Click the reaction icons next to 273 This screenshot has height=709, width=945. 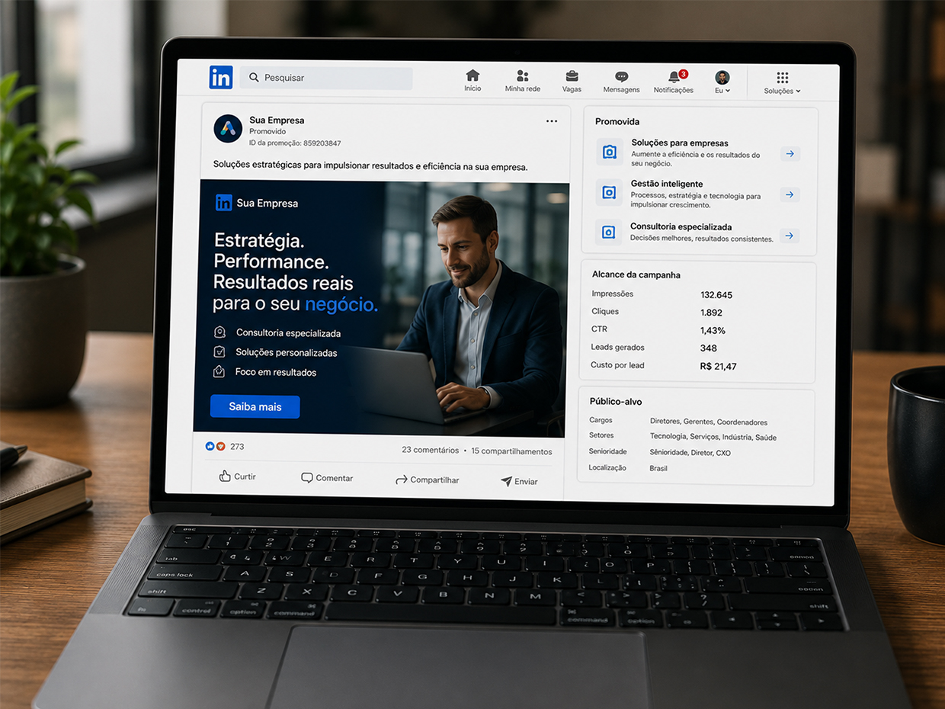coord(216,446)
